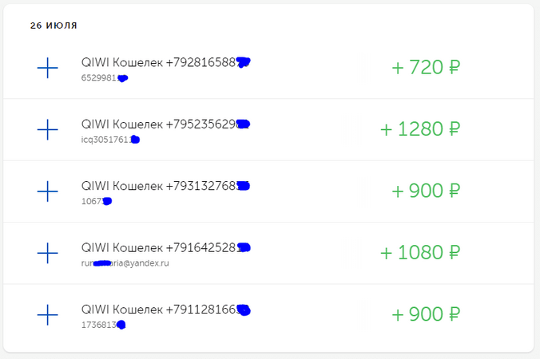Click the + 720 ₽ amount

point(426,67)
